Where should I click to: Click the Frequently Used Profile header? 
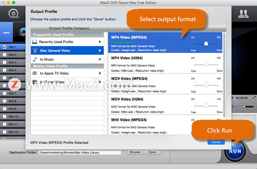(x=67, y=35)
